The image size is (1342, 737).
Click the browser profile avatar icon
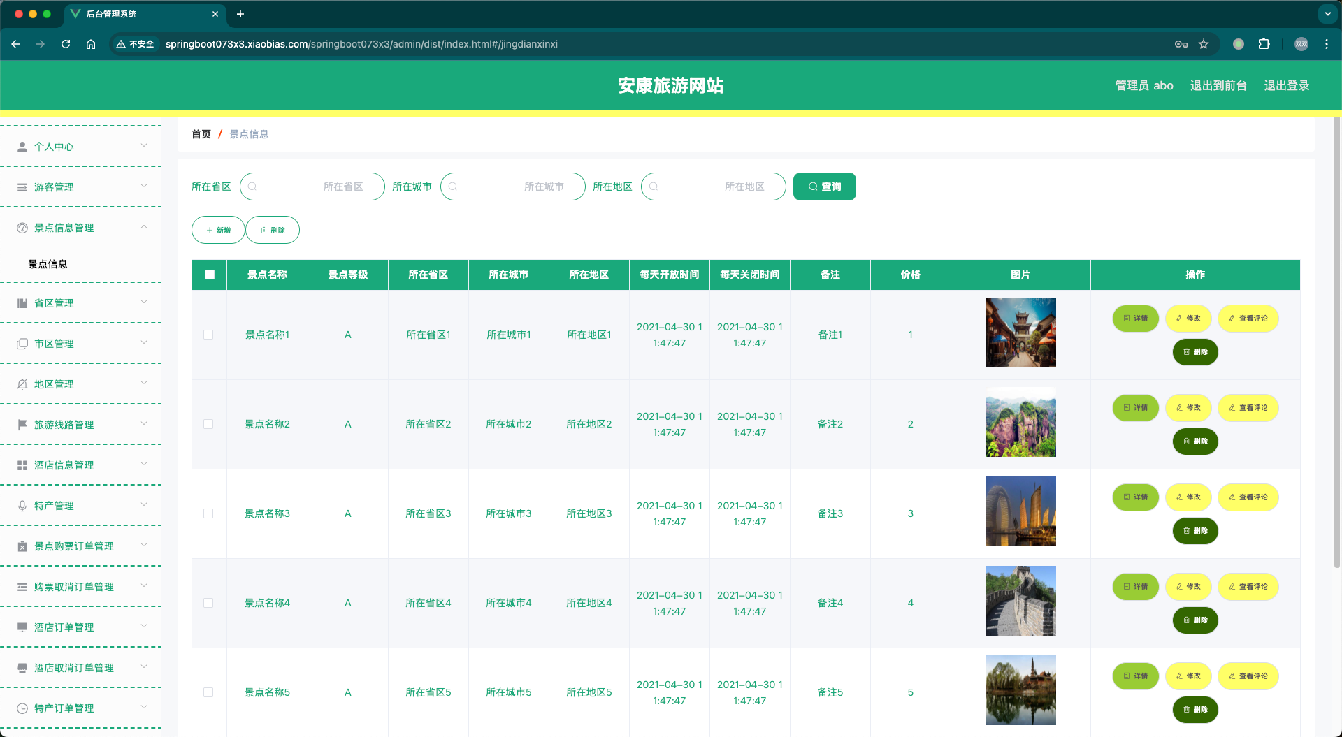coord(1301,44)
